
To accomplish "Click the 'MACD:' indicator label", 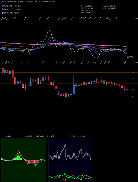I will (8, 136).
